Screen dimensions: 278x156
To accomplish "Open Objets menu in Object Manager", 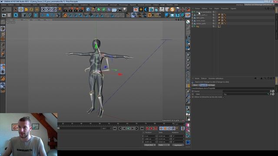I will (x=216, y=9).
